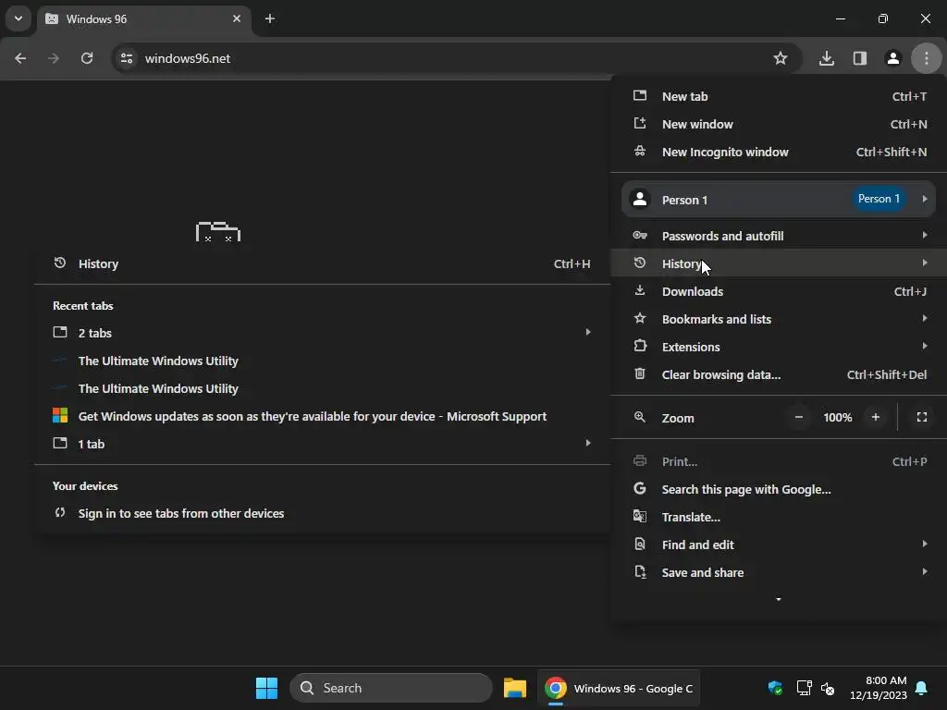The image size is (947, 710).
Task: Open Downloads from the menu
Action: click(779, 291)
